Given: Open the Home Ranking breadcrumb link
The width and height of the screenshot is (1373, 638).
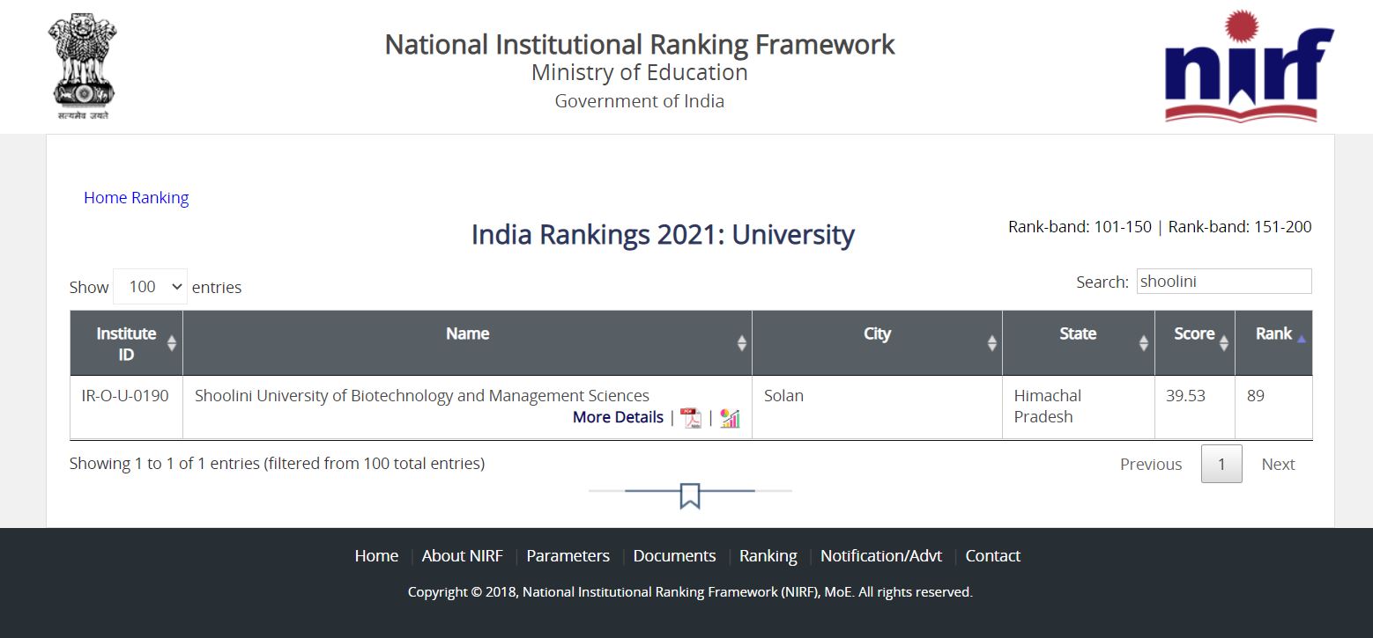Looking at the screenshot, I should (x=137, y=198).
